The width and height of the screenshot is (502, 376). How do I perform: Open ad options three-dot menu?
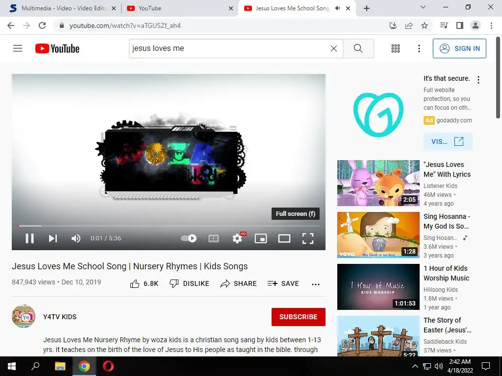[478, 80]
